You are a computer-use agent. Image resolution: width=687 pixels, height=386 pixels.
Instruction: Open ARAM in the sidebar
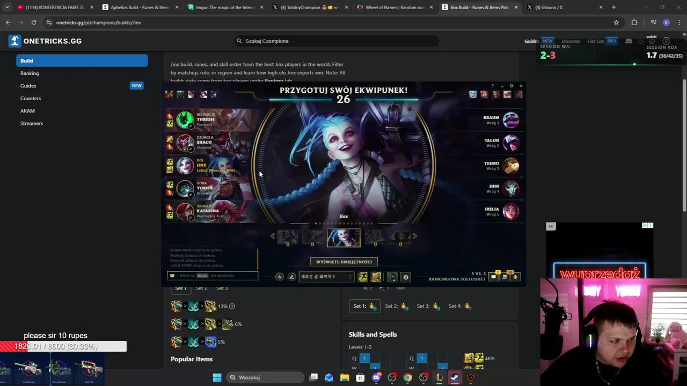pyautogui.click(x=27, y=111)
